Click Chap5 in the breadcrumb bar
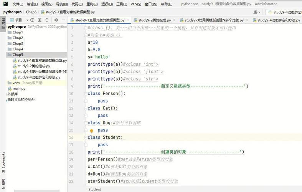This screenshot has height=192, width=302. click(31, 12)
